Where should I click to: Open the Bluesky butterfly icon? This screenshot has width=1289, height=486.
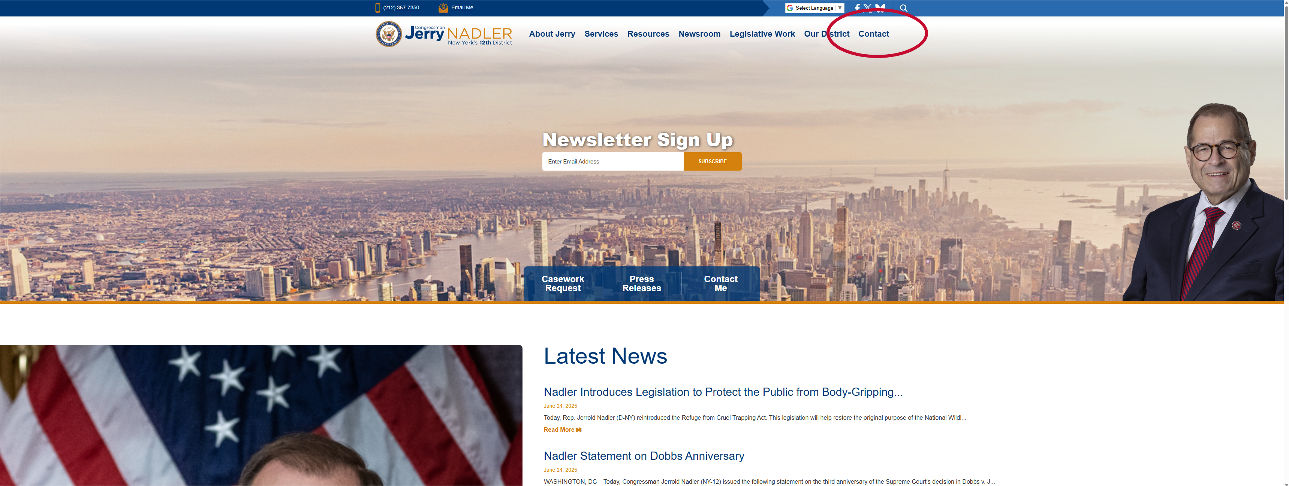(x=880, y=8)
